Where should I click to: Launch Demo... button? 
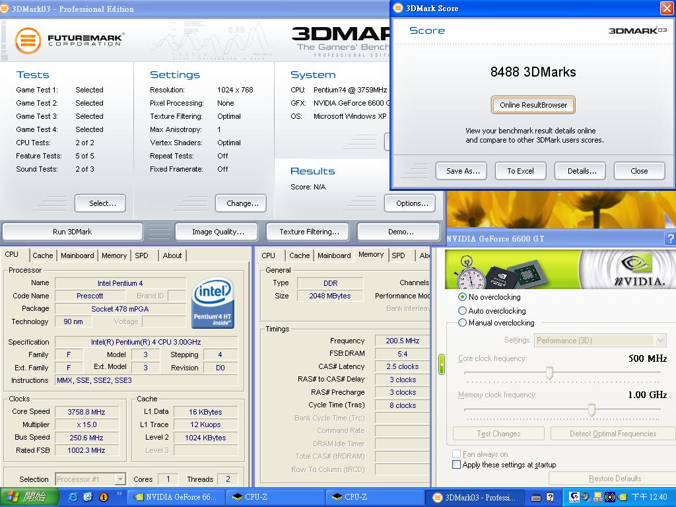click(399, 232)
